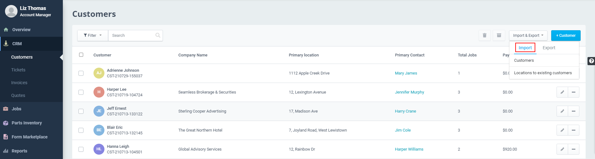Open Customers in CRM sidebar
Image resolution: width=595 pixels, height=159 pixels.
22,57
